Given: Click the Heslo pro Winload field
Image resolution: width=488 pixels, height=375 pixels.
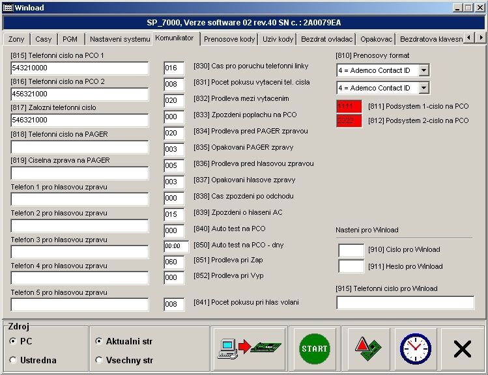Looking at the screenshot, I should click(351, 266).
